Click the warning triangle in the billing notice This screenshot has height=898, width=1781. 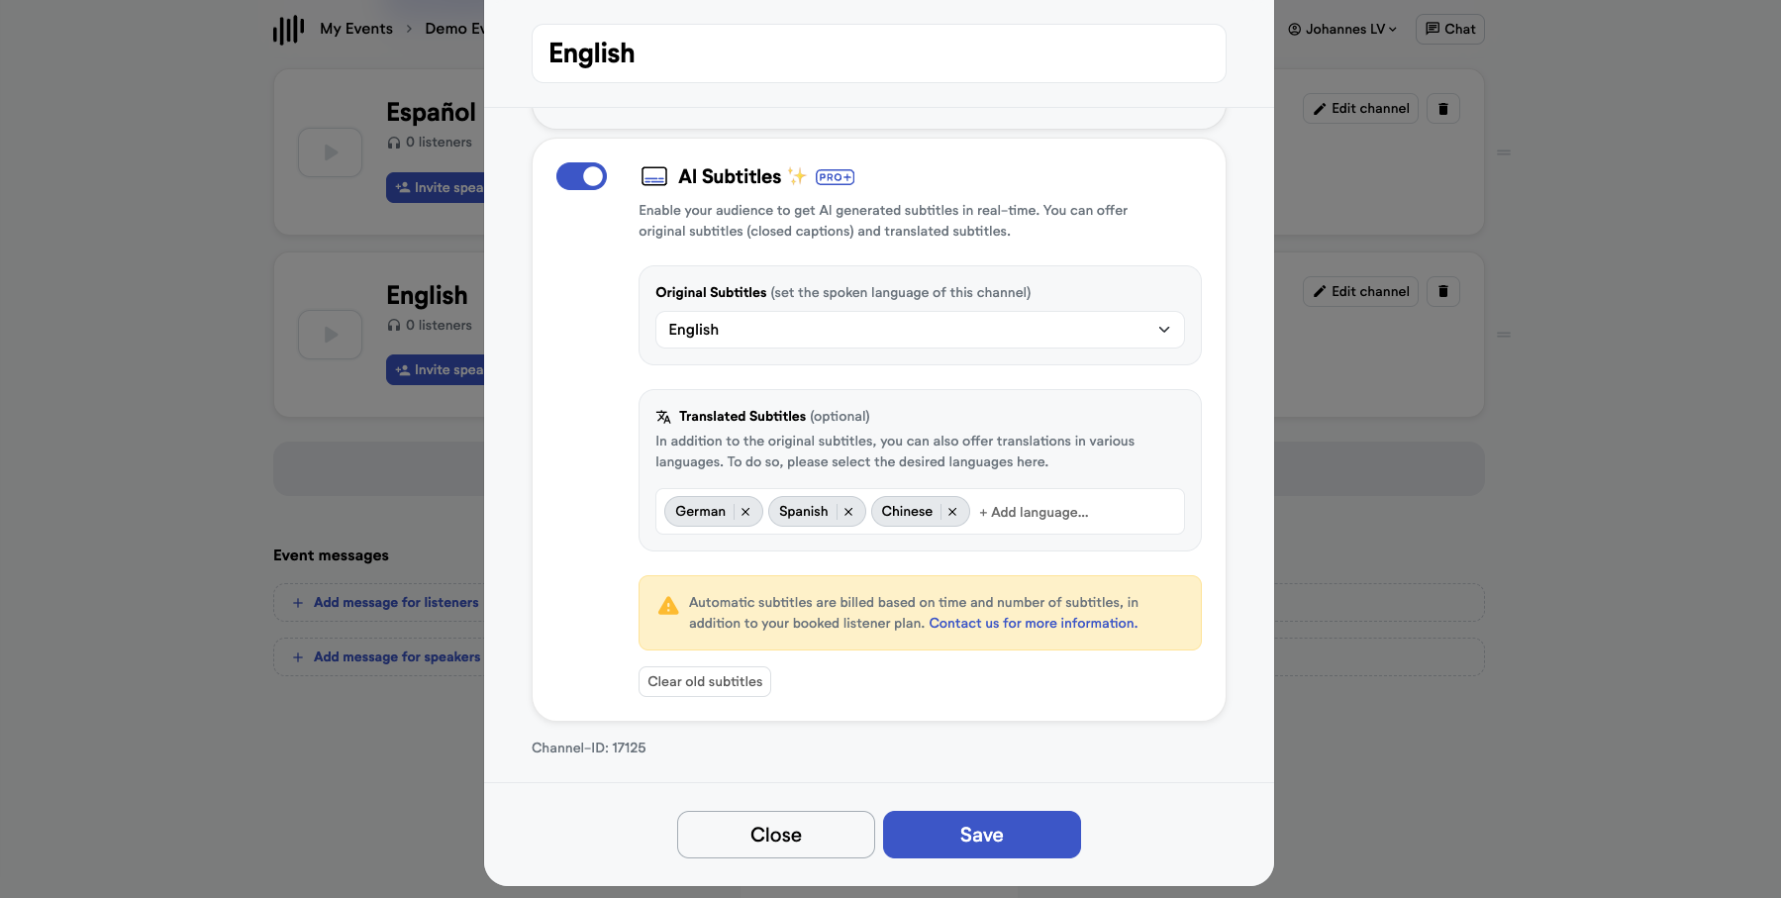(x=667, y=603)
